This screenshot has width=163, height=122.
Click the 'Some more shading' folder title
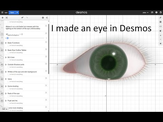point(16,108)
